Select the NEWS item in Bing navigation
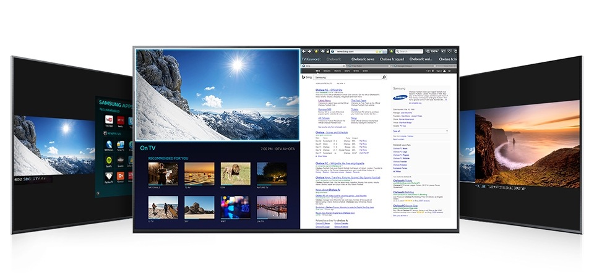This screenshot has height=278, width=594. tap(356, 70)
